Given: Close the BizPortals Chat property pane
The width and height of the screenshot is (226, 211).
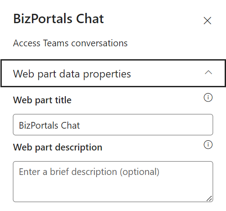Looking at the screenshot, I should (207, 20).
